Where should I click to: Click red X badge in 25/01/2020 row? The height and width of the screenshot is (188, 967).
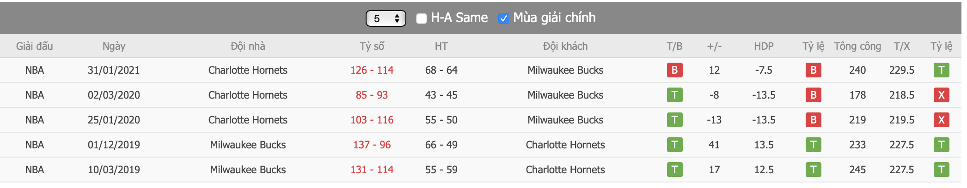(x=941, y=120)
